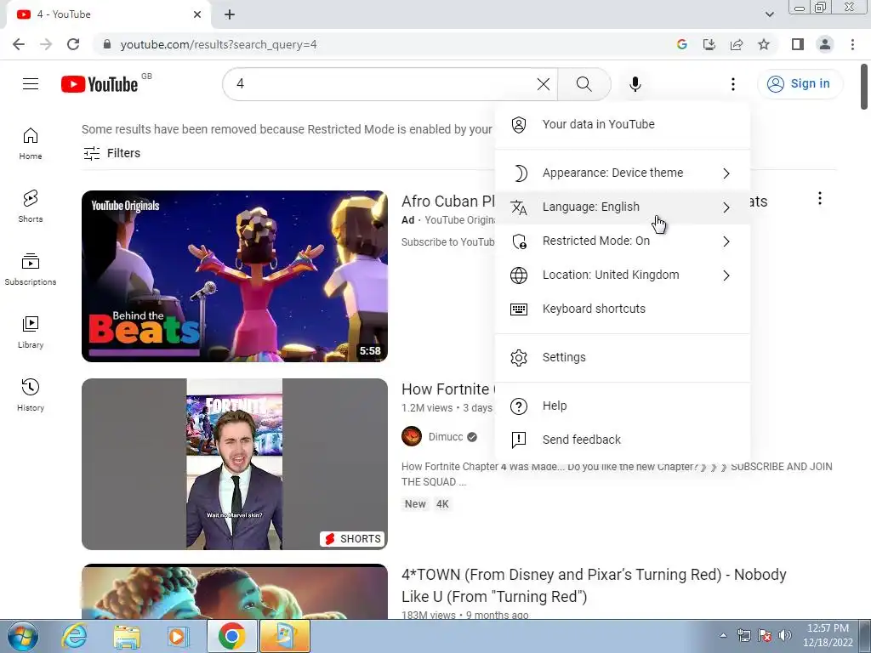The height and width of the screenshot is (653, 871).
Task: Close the '4 - YouTube' tab
Action: (x=197, y=14)
